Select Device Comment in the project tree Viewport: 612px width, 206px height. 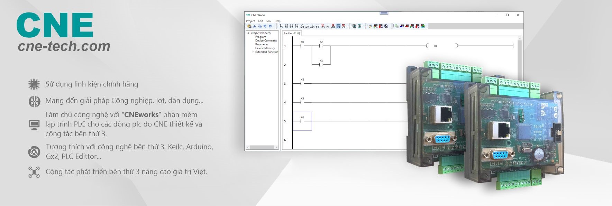[266, 41]
